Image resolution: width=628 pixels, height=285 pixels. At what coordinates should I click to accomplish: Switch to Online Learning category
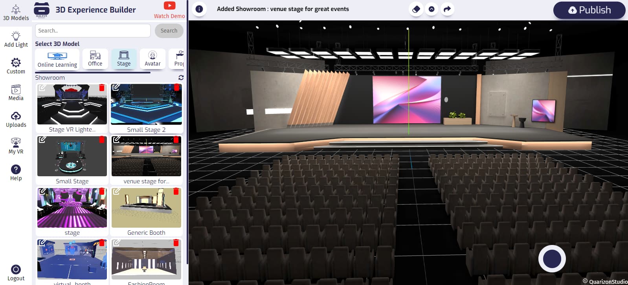click(x=57, y=59)
